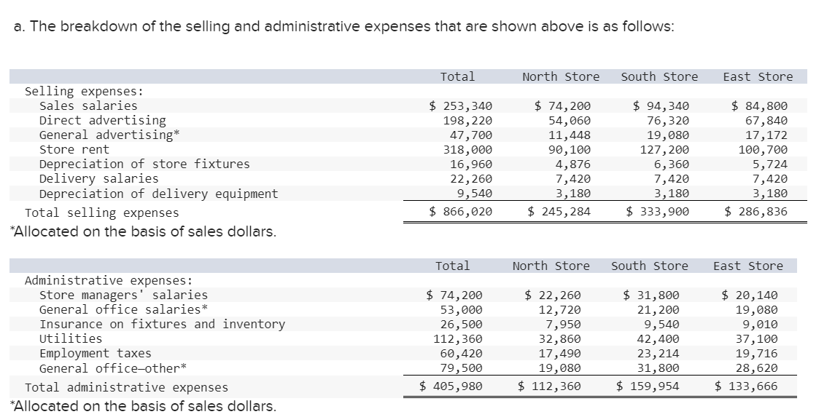Image resolution: width=835 pixels, height=417 pixels.
Task: Click North Store header in selling expenses table
Action: 561,76
